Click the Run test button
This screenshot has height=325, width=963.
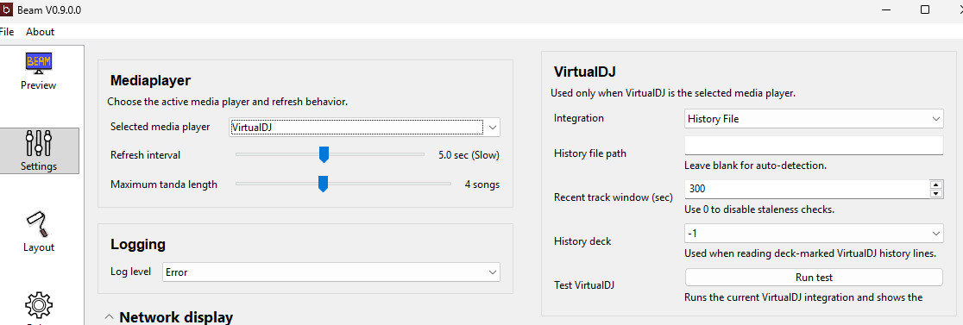pyautogui.click(x=814, y=278)
